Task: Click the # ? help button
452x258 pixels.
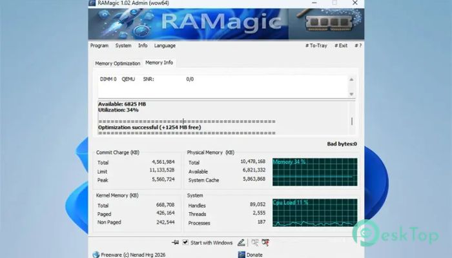Action: tap(358, 46)
